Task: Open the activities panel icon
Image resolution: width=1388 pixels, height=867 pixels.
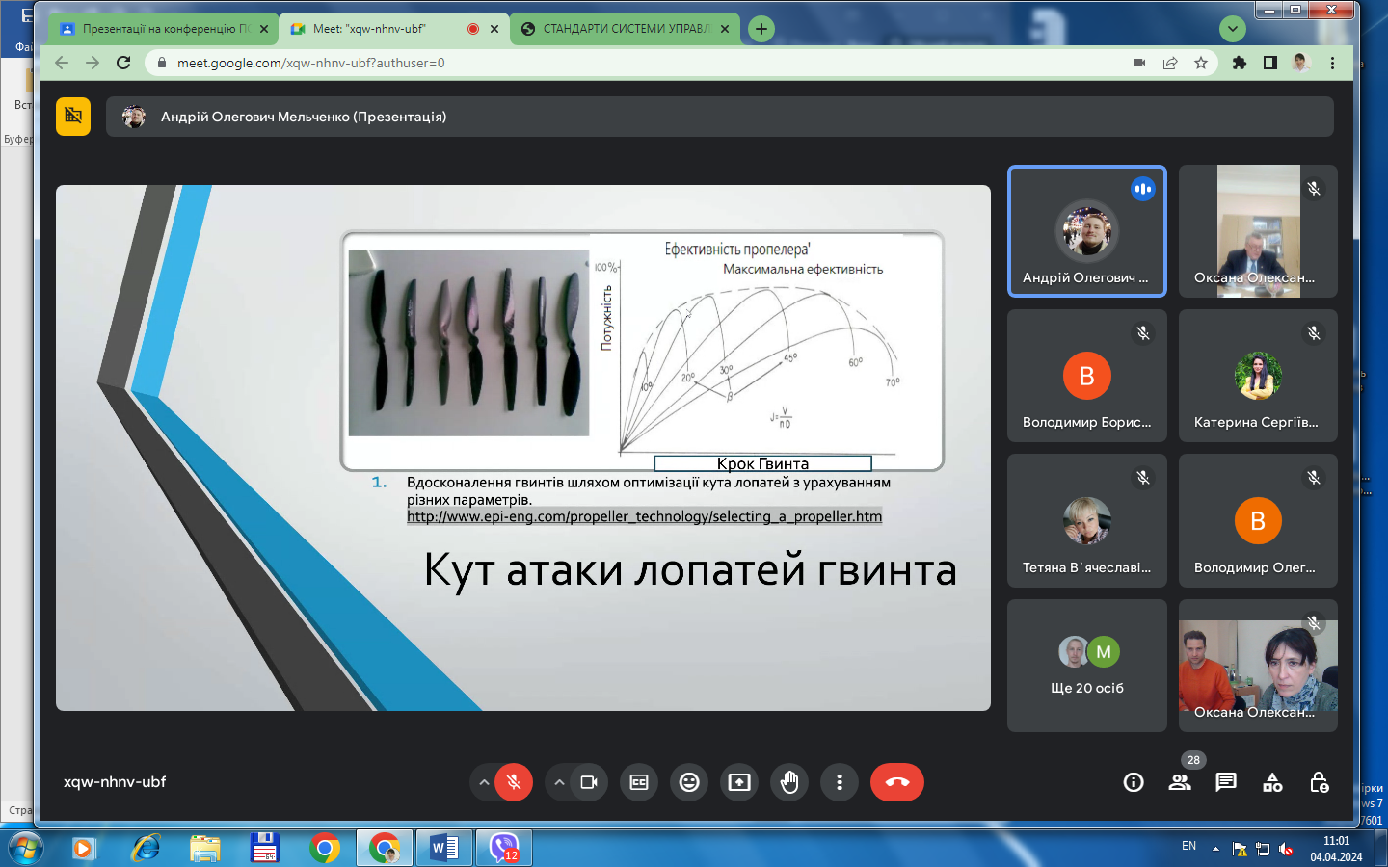Action: pyautogui.click(x=1272, y=782)
